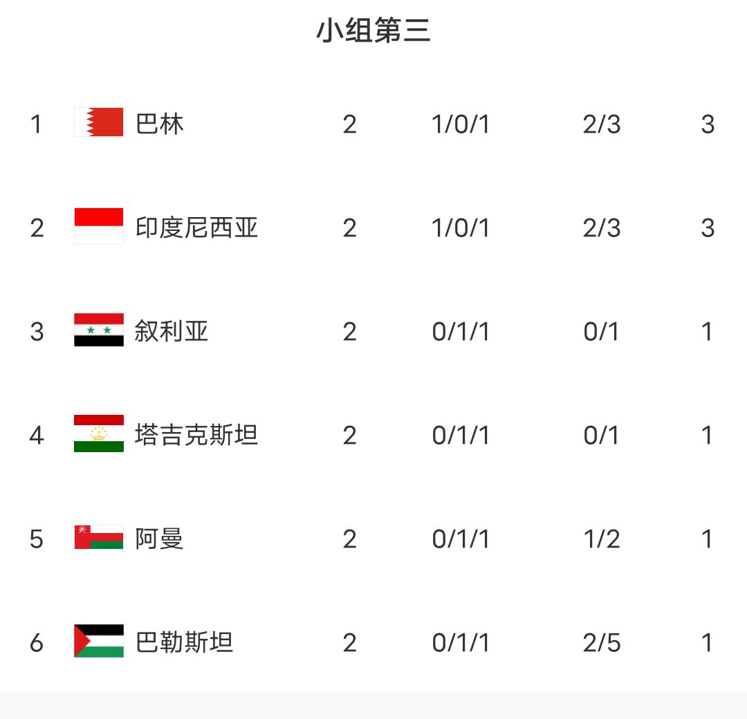This screenshot has width=747, height=719.
Task: Open team 巴勒斯坦
Action: click(x=185, y=643)
